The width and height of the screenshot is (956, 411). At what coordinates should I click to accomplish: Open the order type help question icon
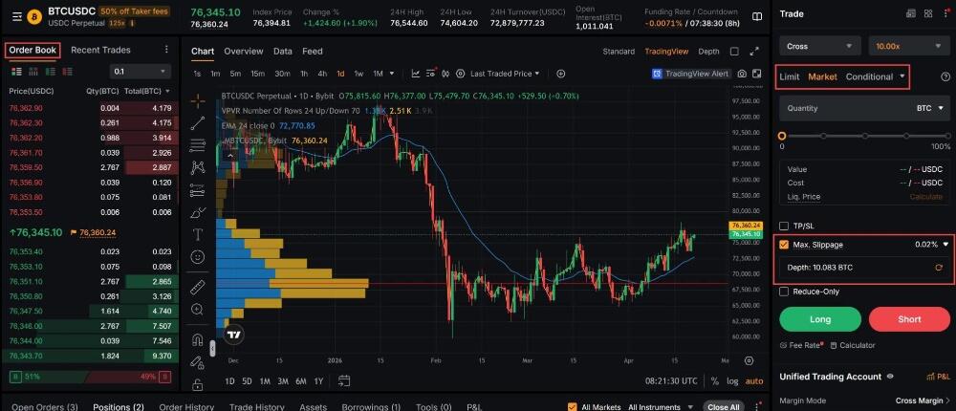pyautogui.click(x=945, y=76)
